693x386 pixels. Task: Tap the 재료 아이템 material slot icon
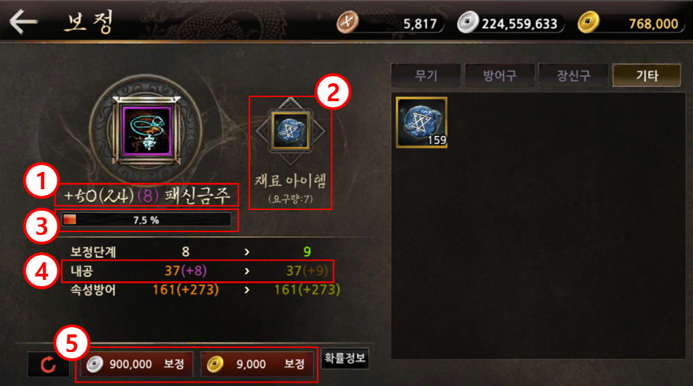(x=290, y=131)
